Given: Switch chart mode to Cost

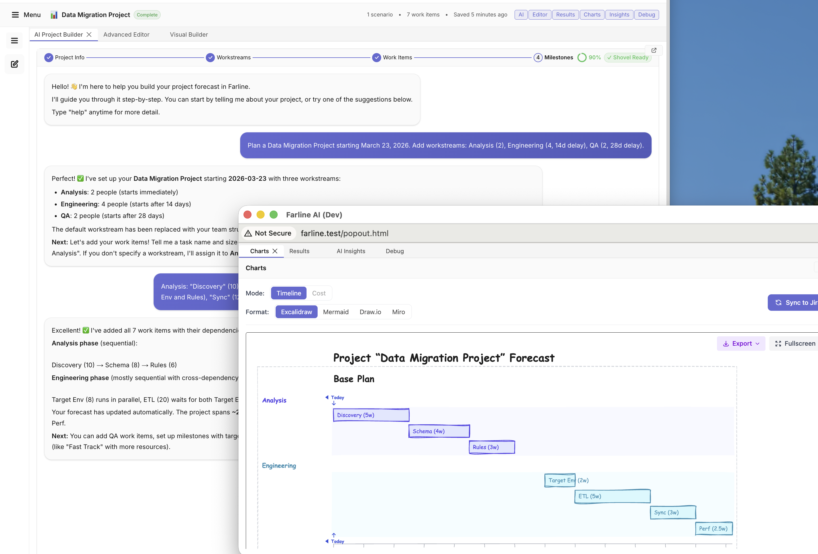Looking at the screenshot, I should coord(318,293).
